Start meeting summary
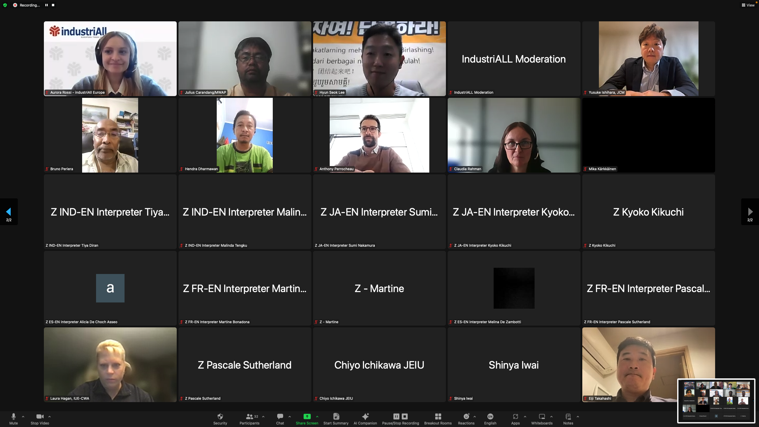 pyautogui.click(x=336, y=419)
